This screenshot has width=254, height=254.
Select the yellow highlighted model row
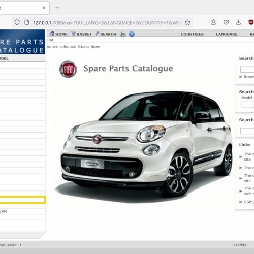click(22, 200)
